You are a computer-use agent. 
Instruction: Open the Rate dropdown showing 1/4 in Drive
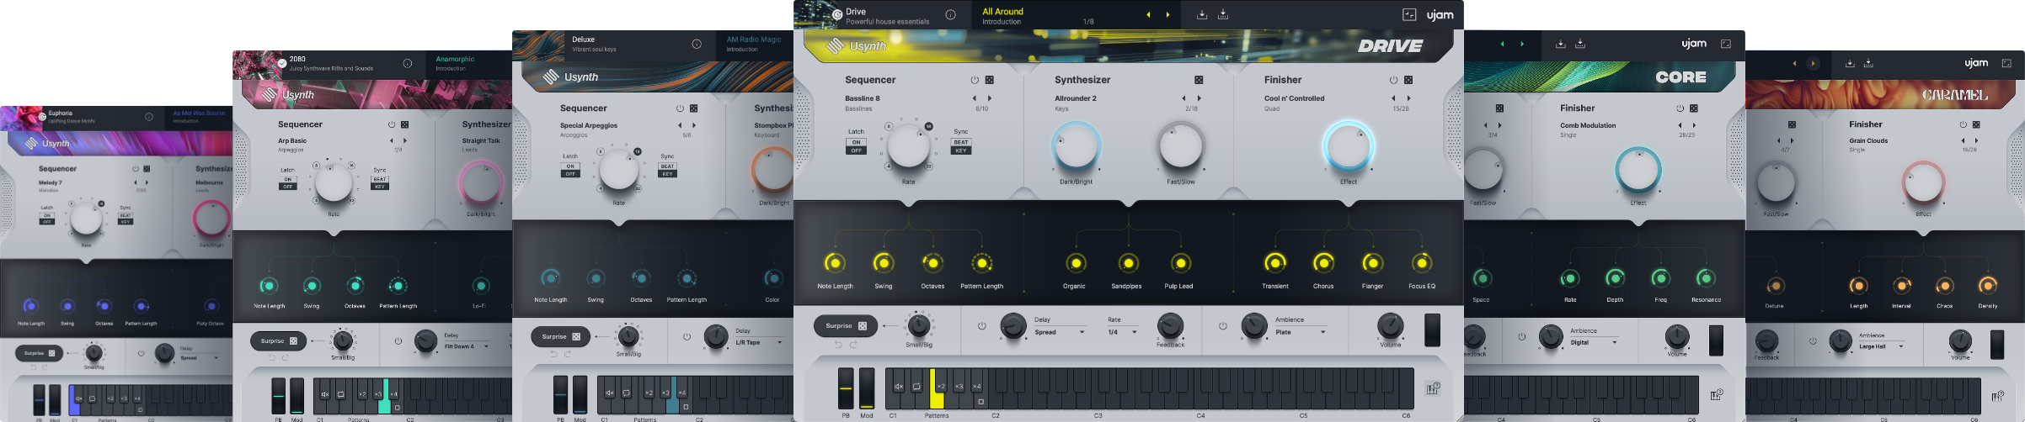tap(1123, 332)
